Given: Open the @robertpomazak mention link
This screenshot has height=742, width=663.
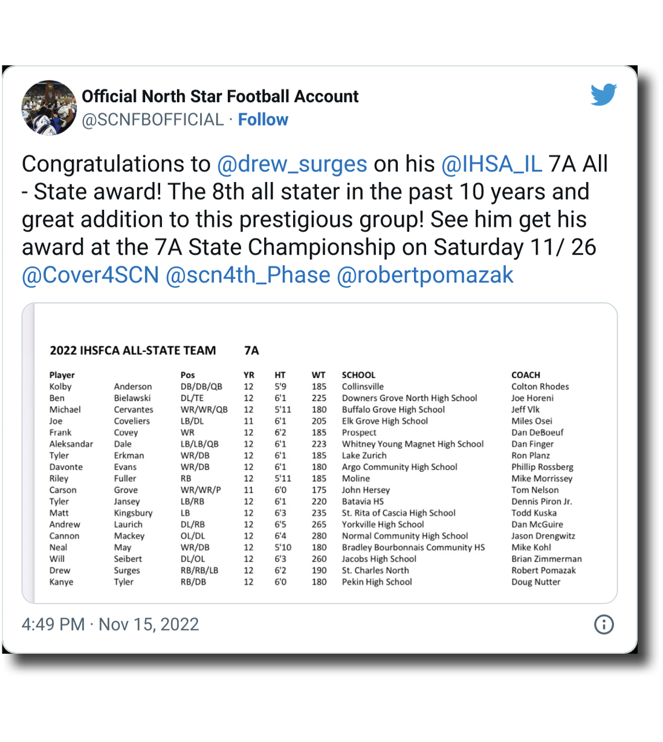Looking at the screenshot, I should (425, 275).
